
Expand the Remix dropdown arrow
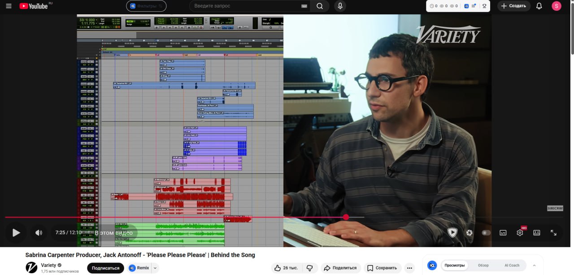coord(155,268)
